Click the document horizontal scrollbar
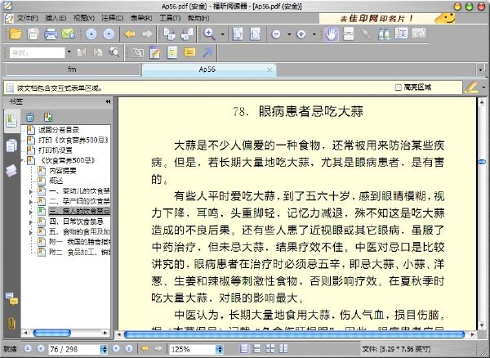 click(x=294, y=334)
